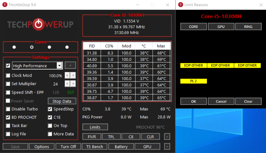Screen dimensions: 266x153
Task: Decrease Clock Mod with left arrow
Action: tap(67, 75)
